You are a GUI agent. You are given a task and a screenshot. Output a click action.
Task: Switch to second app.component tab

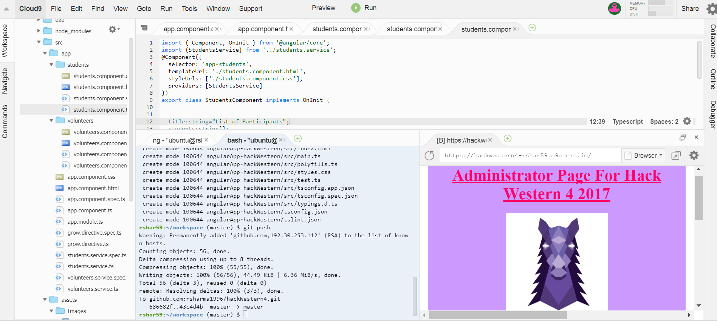point(262,29)
